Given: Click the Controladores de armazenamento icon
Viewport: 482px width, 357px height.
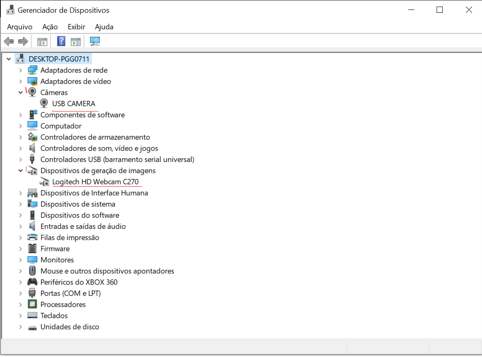Looking at the screenshot, I should pyautogui.click(x=32, y=137).
